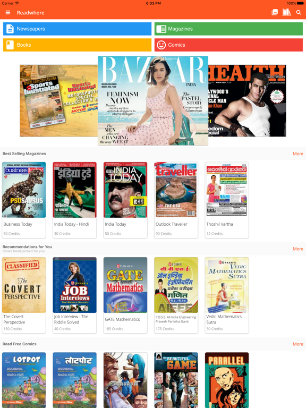Click the GATE Mathematics title text

pos(122,319)
